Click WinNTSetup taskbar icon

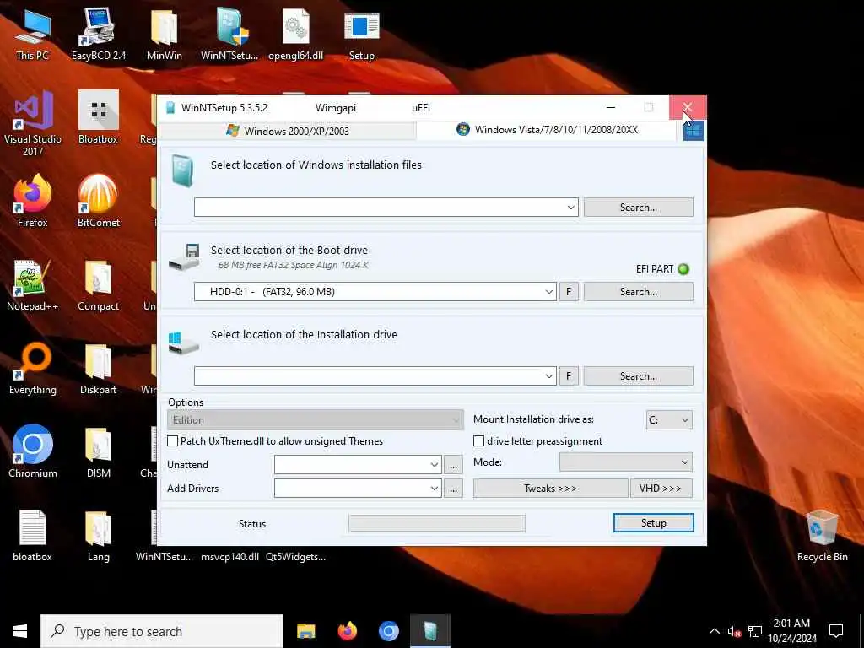click(x=429, y=631)
